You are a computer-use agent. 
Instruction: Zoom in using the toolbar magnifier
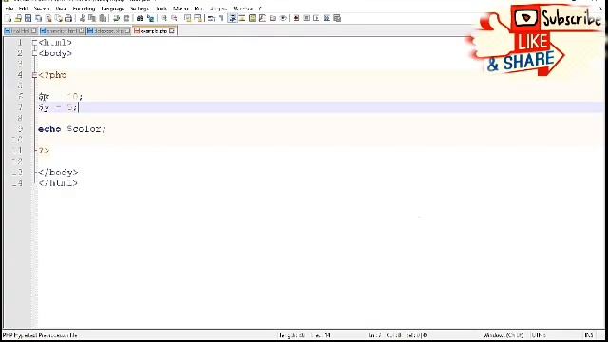164,18
